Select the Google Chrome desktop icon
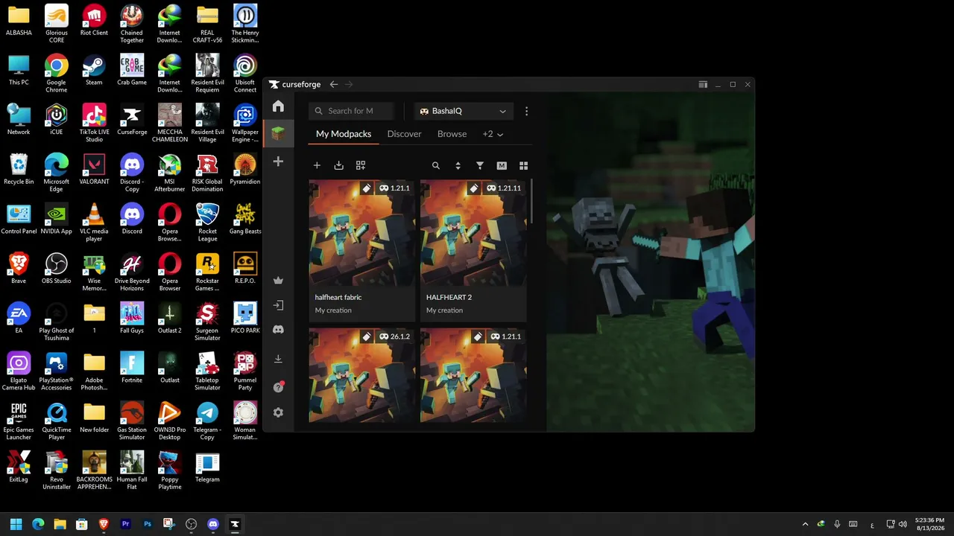 56,74
